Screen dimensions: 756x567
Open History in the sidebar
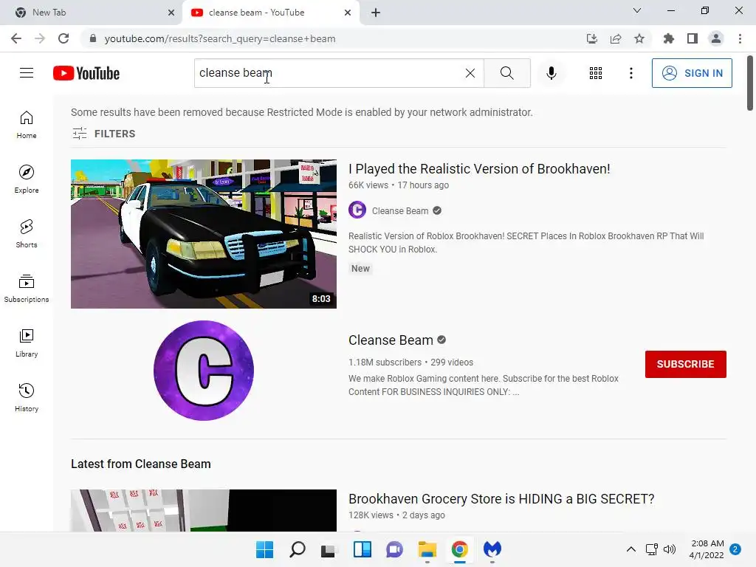[27, 398]
